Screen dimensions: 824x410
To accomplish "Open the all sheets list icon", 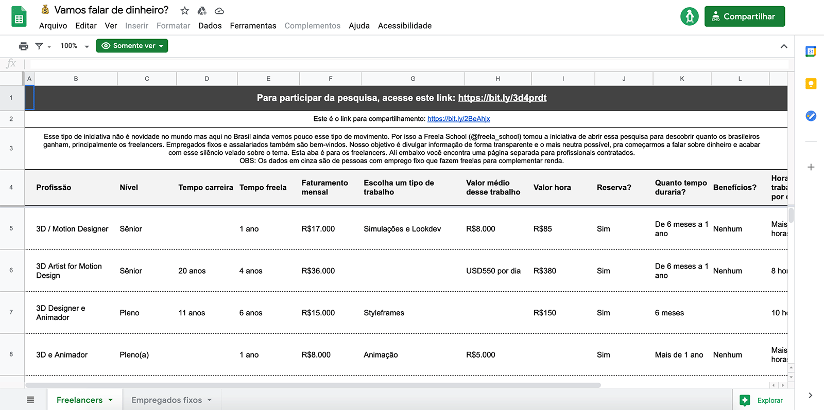I will click(30, 400).
